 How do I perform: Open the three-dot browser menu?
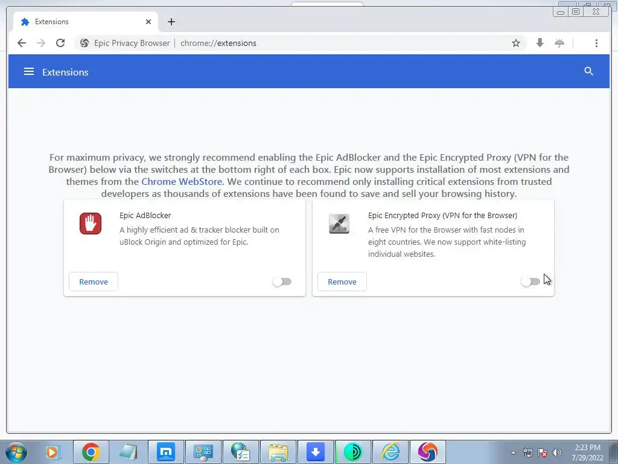(x=596, y=43)
